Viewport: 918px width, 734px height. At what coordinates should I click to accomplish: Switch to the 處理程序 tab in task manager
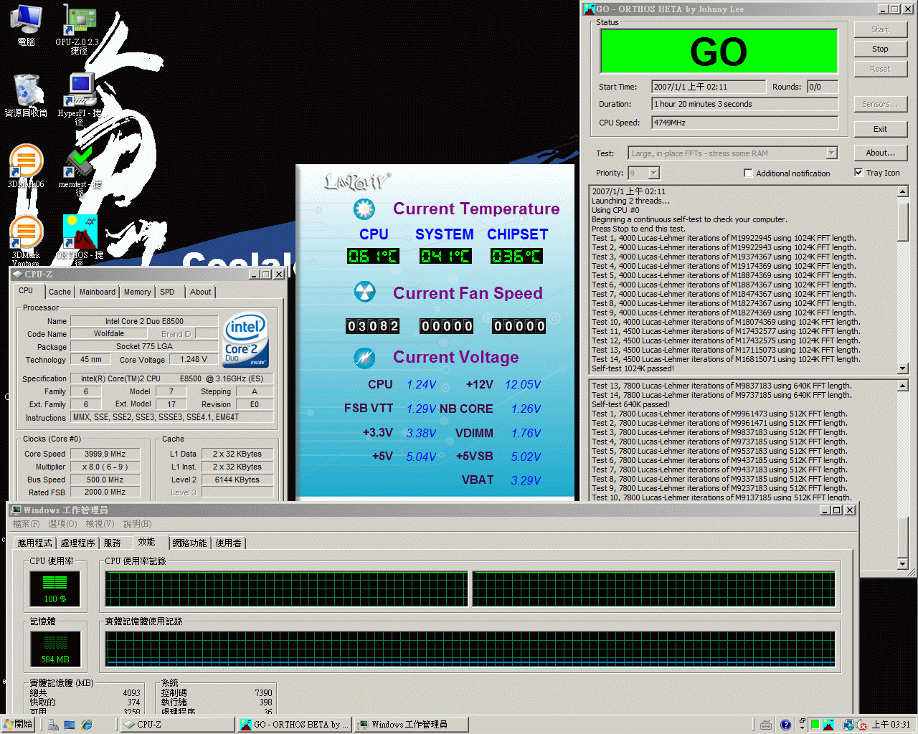(x=78, y=543)
